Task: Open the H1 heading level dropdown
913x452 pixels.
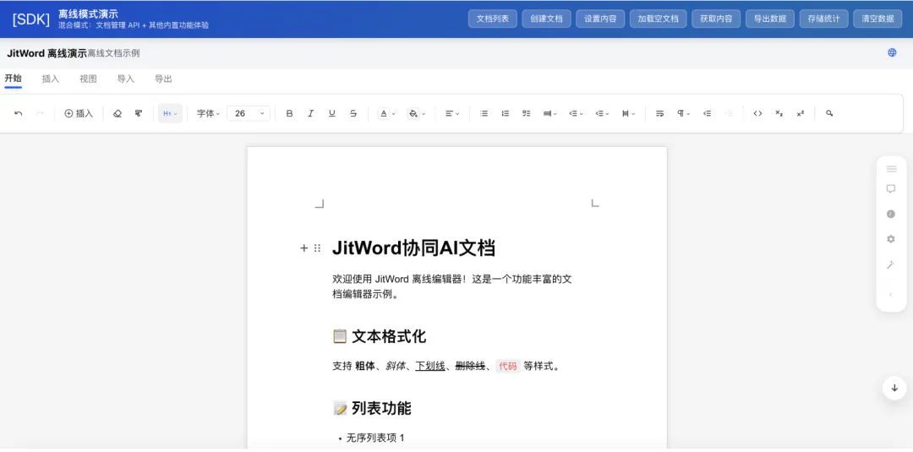Action: 170,113
